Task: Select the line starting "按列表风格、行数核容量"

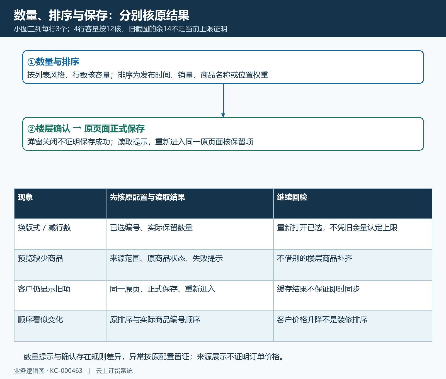Action: click(x=148, y=75)
